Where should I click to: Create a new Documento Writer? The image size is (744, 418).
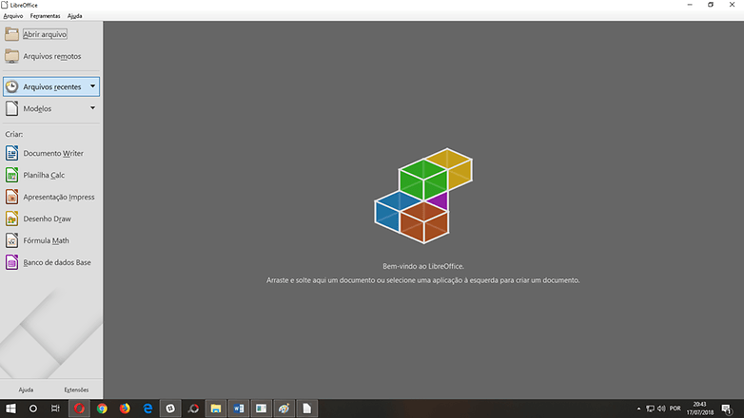coord(44,153)
